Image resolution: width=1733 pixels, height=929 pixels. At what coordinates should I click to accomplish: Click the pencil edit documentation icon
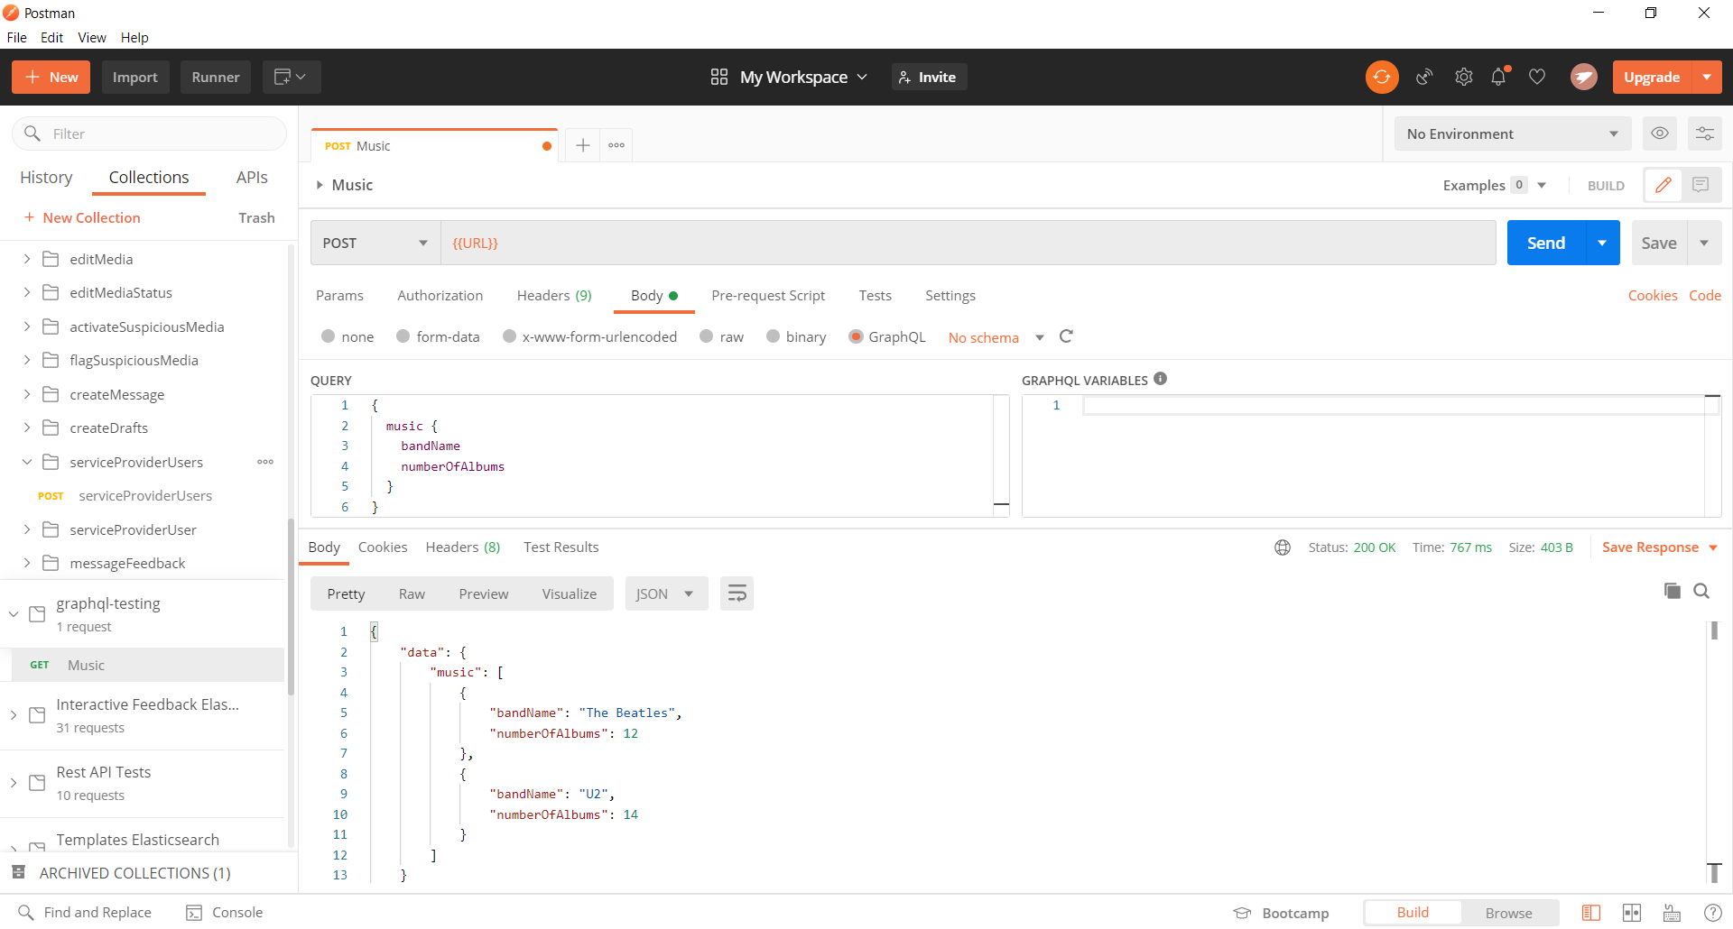[1663, 185]
